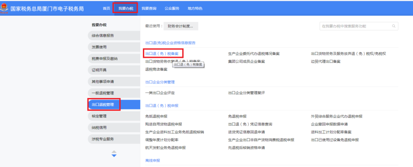Open 外贸综合服务企业代办退税申报 link
The height and width of the screenshot is (167, 413).
tap(337, 116)
